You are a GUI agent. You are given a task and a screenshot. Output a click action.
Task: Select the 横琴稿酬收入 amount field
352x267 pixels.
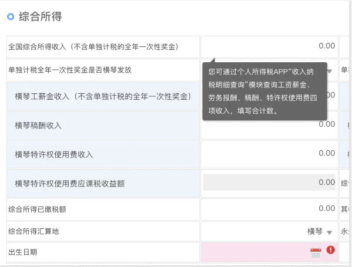point(269,125)
